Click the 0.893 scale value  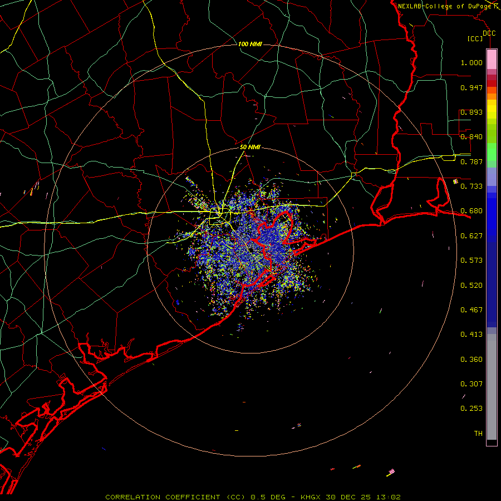tap(471, 112)
